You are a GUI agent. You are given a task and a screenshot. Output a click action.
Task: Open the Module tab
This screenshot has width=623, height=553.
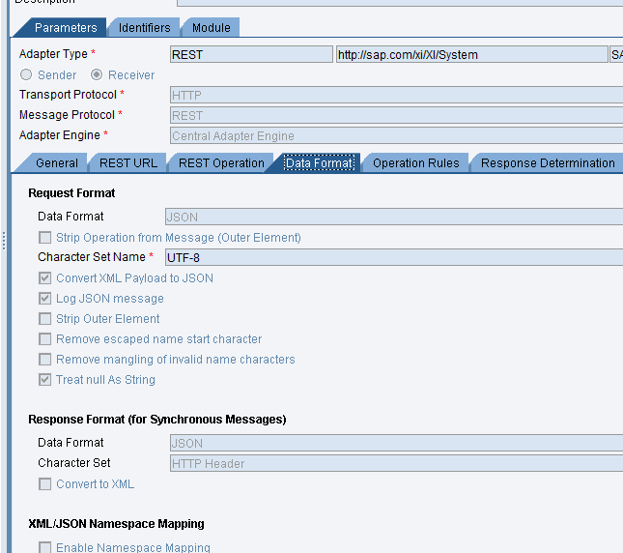[x=211, y=28]
